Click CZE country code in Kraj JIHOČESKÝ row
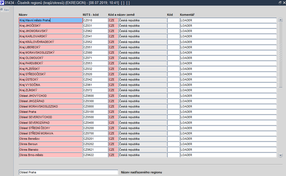This screenshot has width=286, height=176. pos(113,26)
